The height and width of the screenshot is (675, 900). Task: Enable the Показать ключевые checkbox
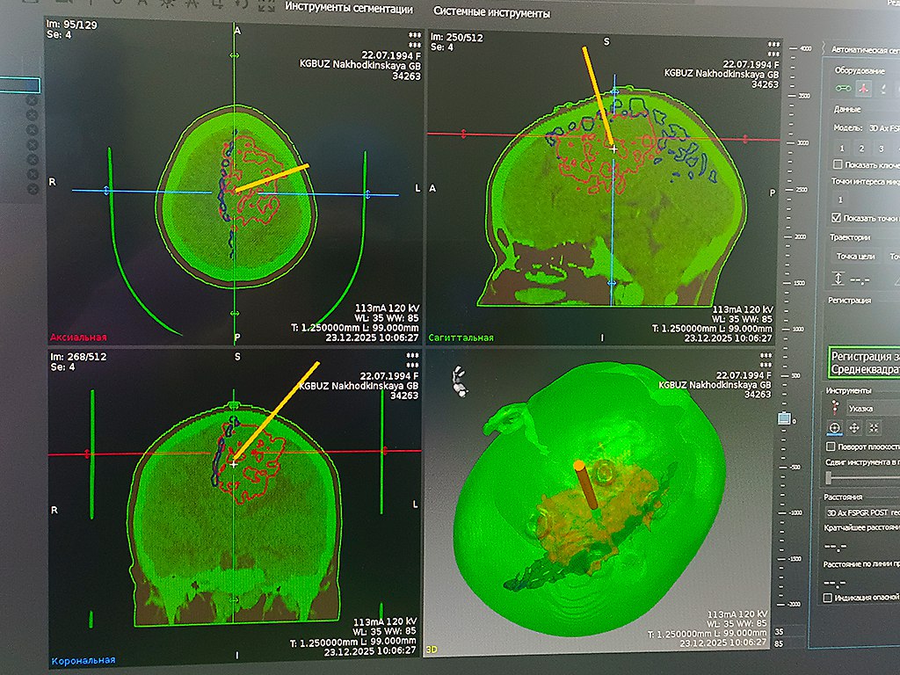[838, 164]
